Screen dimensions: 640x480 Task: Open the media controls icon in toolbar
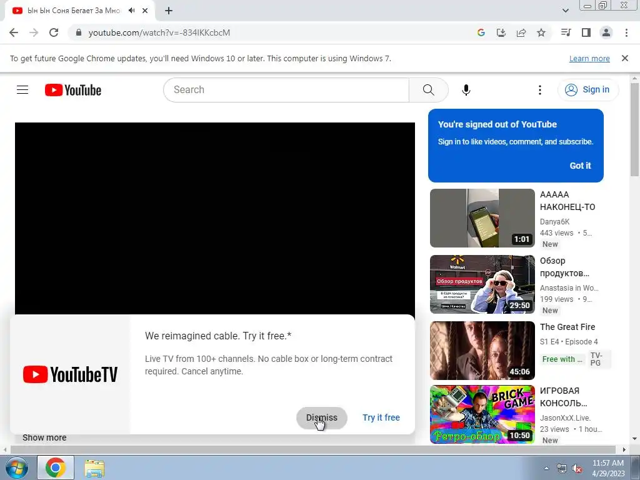tap(566, 32)
